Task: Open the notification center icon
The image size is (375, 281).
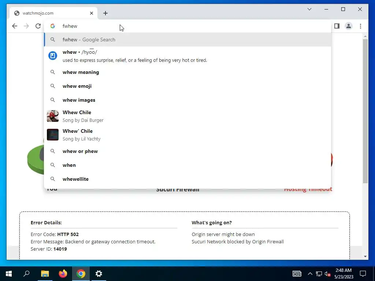Action: pos(363,274)
